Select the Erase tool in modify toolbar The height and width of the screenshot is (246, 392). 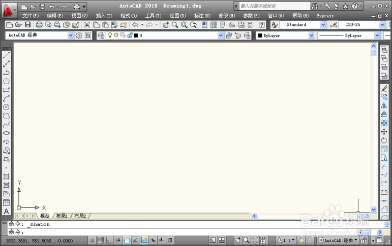click(384, 88)
